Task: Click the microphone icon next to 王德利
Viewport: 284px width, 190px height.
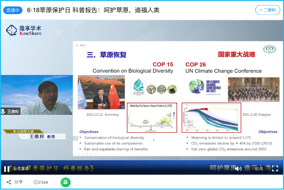Action: [3, 111]
